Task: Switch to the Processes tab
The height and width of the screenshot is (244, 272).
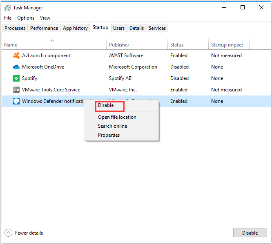Action: [x=15, y=28]
